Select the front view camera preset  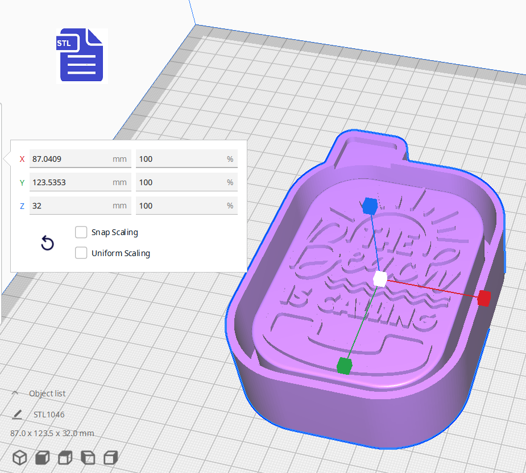pyautogui.click(x=42, y=457)
